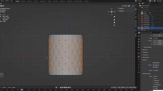Click the blue Z axis gizmo ball
Viewport: 163px width, 91px height.
click(x=112, y=9)
